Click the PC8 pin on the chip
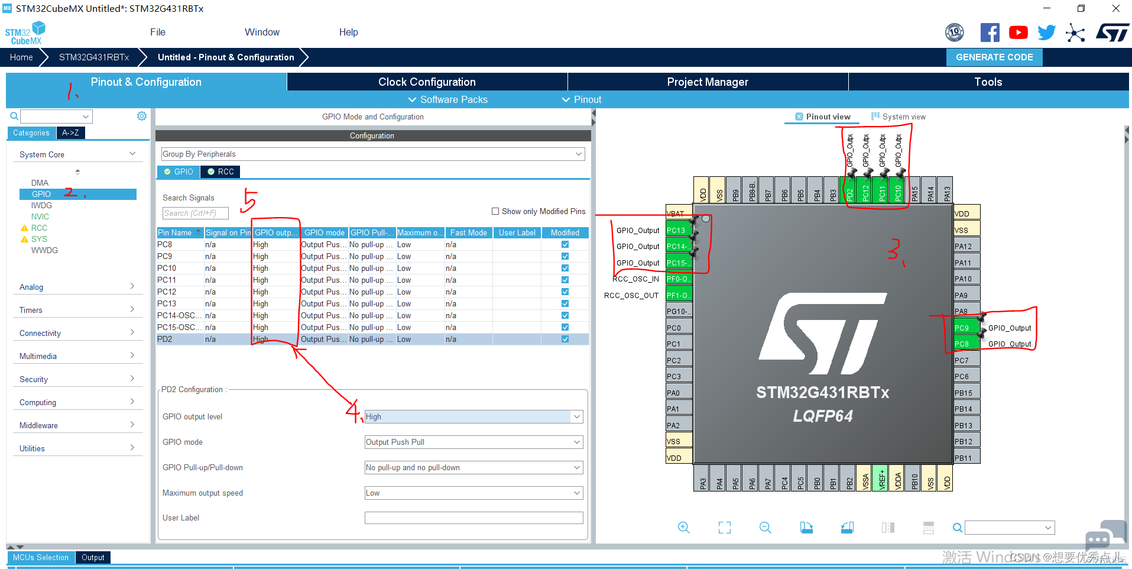The image size is (1132, 569). coord(967,344)
